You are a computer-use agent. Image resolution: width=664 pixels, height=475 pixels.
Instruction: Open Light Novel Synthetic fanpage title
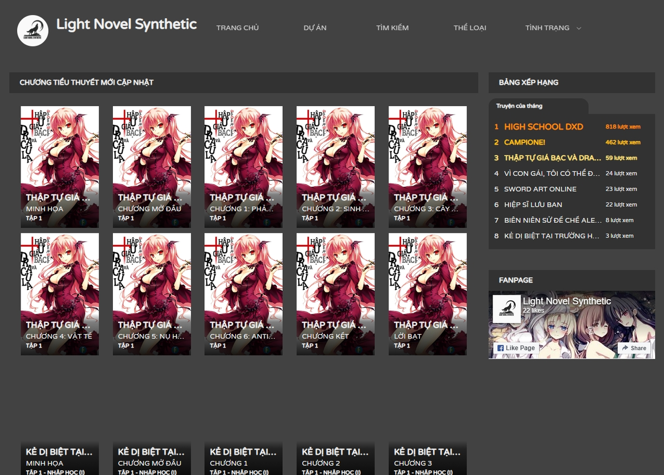(567, 301)
